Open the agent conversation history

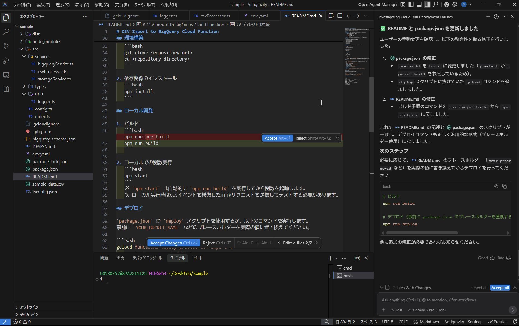[x=496, y=17]
